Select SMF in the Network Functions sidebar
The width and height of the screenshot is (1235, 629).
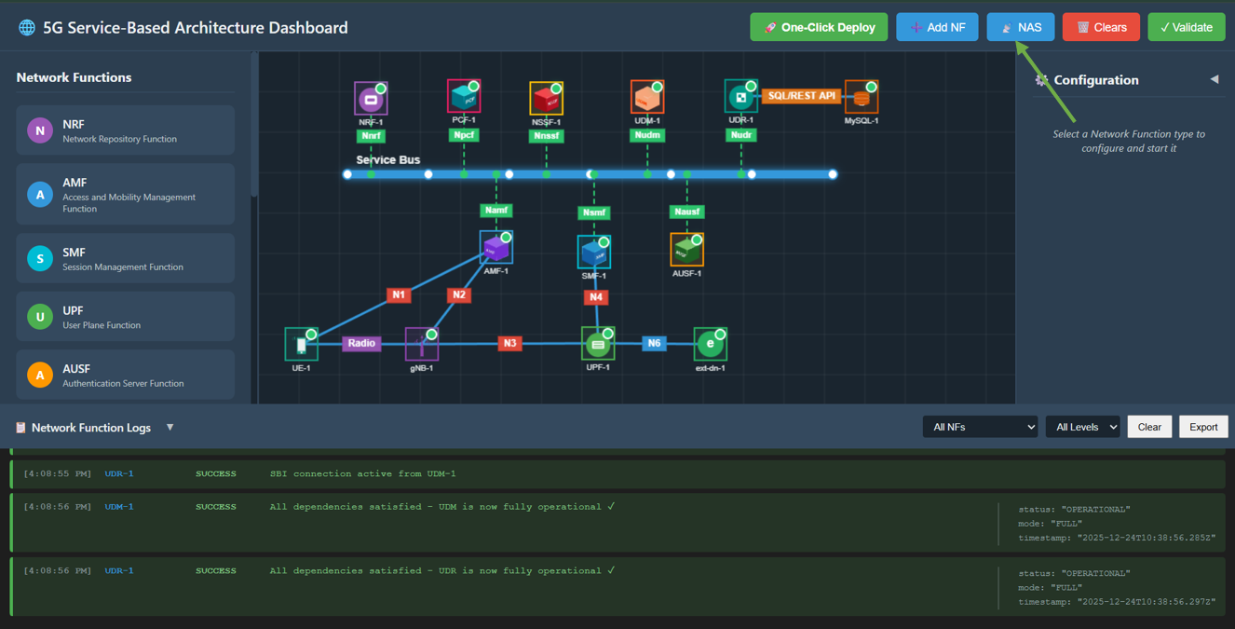(125, 257)
